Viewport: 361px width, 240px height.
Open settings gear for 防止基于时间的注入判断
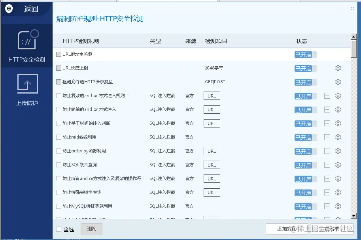pyautogui.click(x=338, y=124)
